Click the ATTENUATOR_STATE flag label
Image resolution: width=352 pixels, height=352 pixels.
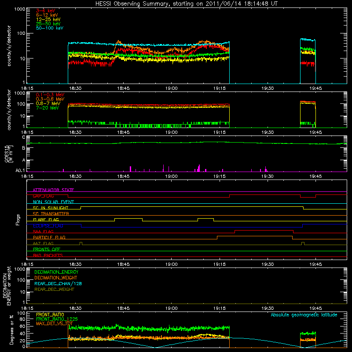53,190
